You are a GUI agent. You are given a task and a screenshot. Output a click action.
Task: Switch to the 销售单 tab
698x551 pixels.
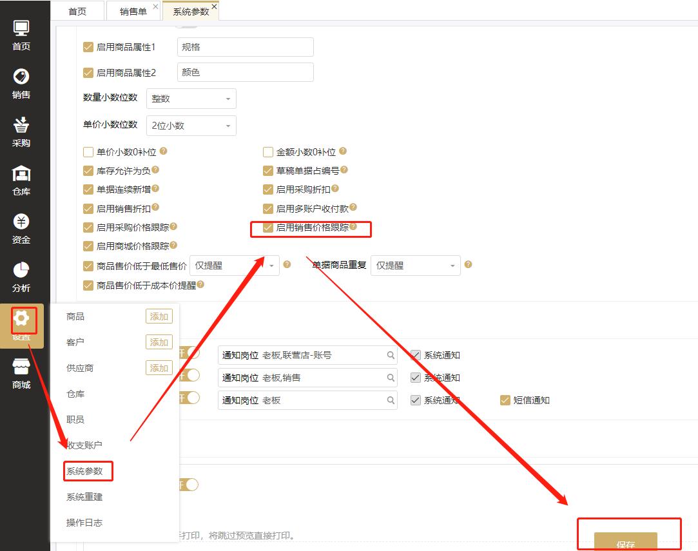[133, 10]
